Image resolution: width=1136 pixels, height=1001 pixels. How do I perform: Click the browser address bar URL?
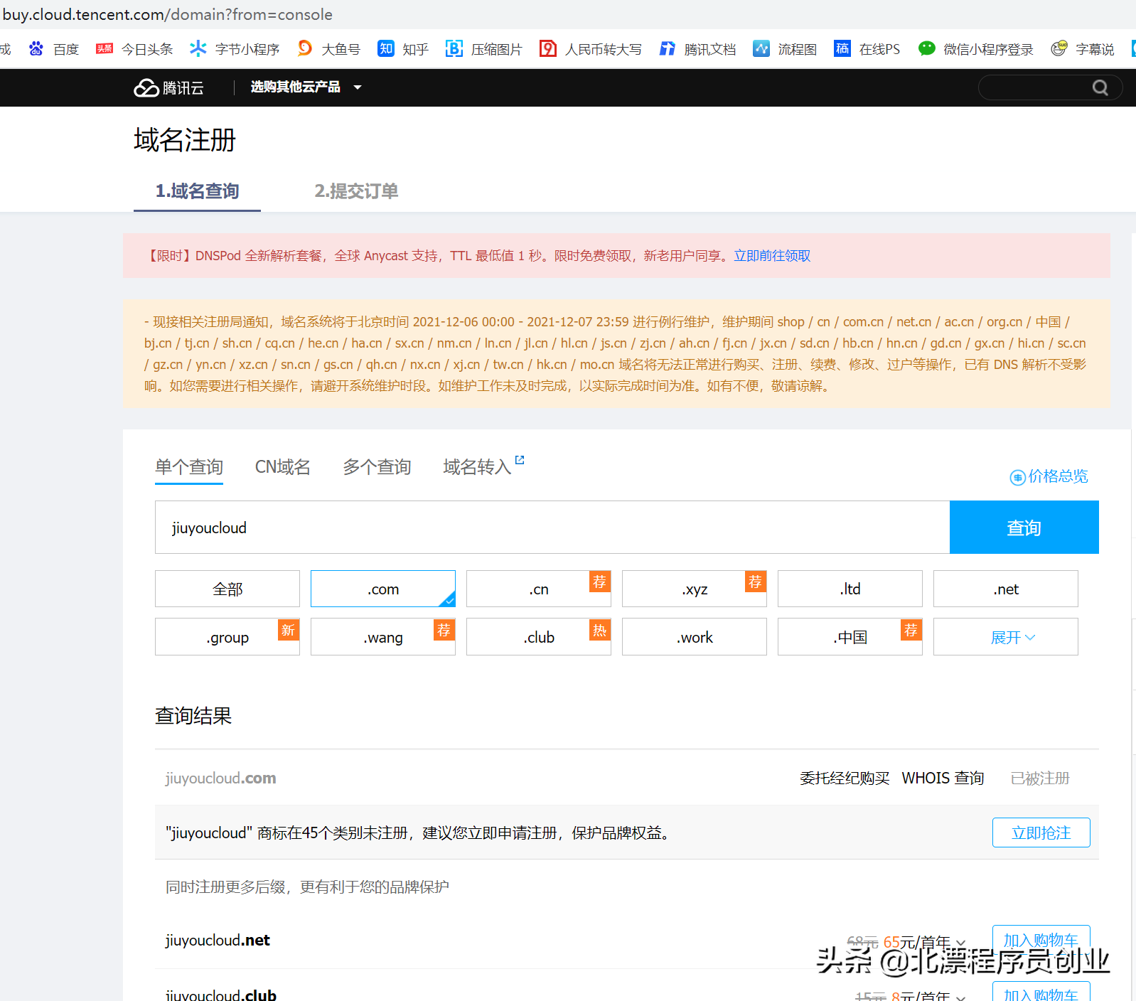coord(167,14)
